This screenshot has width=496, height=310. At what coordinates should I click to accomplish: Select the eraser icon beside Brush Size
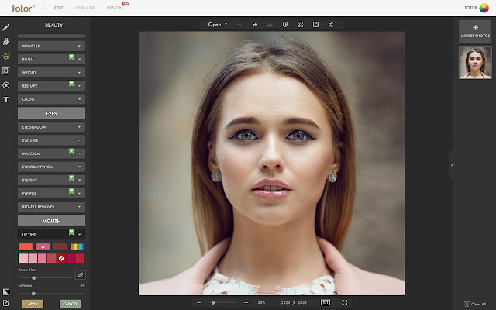81,275
